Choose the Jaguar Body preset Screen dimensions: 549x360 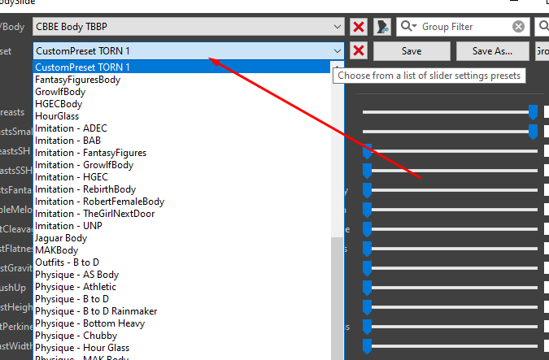tap(61, 238)
